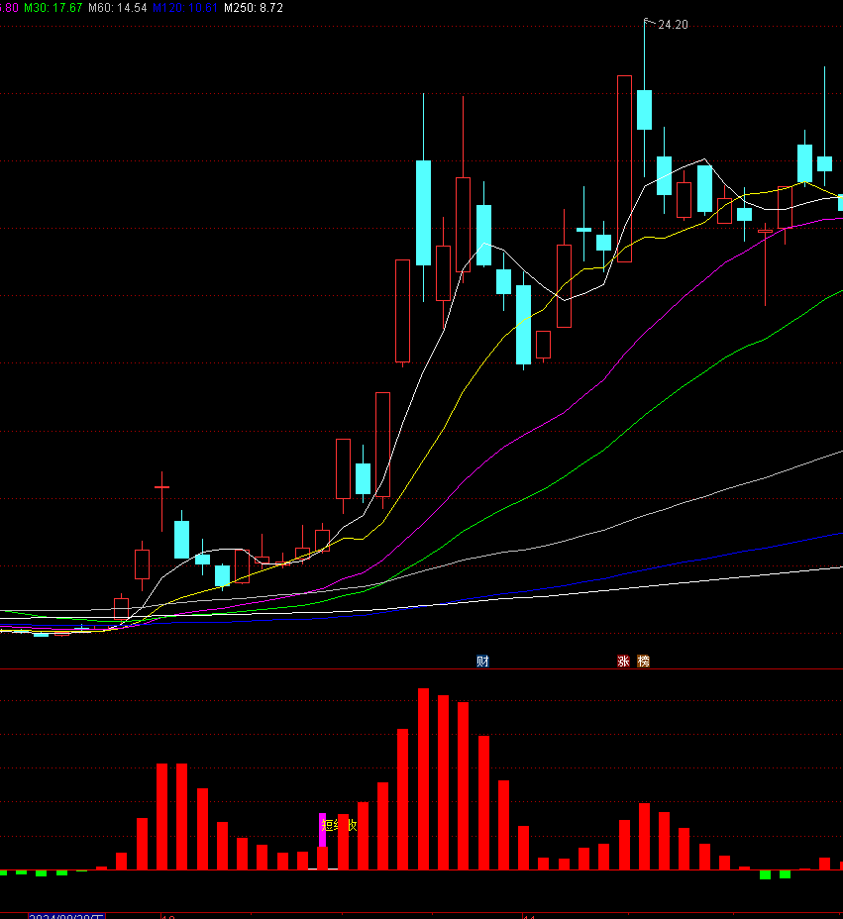Open the red "涨" marker icon
This screenshot has width=843, height=919.
624,662
